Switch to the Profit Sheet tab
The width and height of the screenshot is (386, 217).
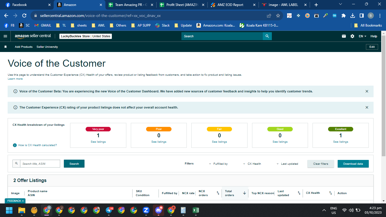point(182,5)
